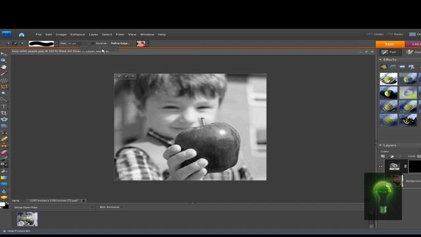Select the Move tool
The height and width of the screenshot is (237, 421).
(4, 54)
